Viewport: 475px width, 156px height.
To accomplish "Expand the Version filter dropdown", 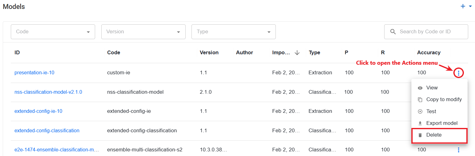I will click(143, 32).
